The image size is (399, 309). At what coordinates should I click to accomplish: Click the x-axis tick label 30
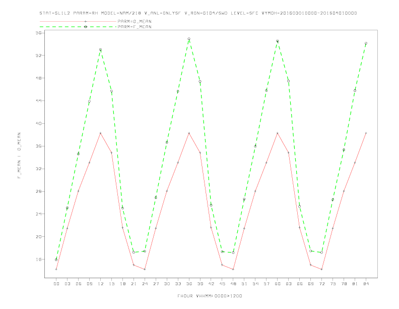coord(167,284)
